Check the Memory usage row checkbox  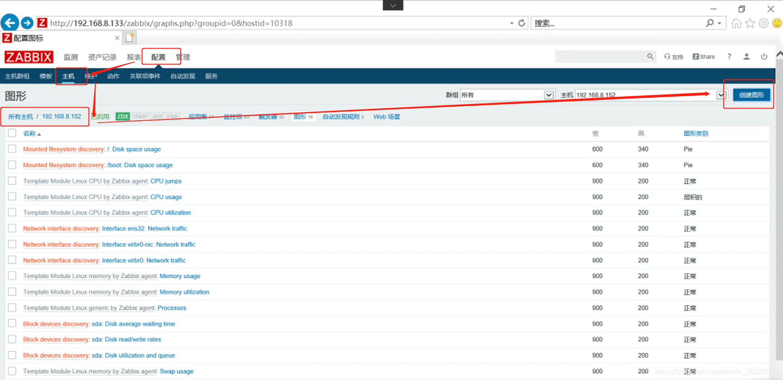[12, 276]
